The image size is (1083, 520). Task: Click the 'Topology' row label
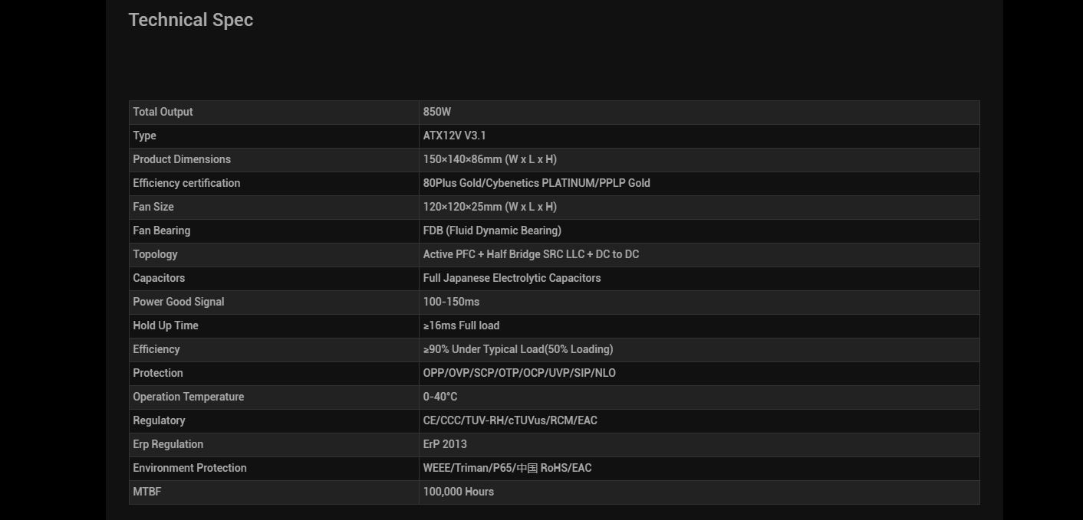tap(155, 254)
